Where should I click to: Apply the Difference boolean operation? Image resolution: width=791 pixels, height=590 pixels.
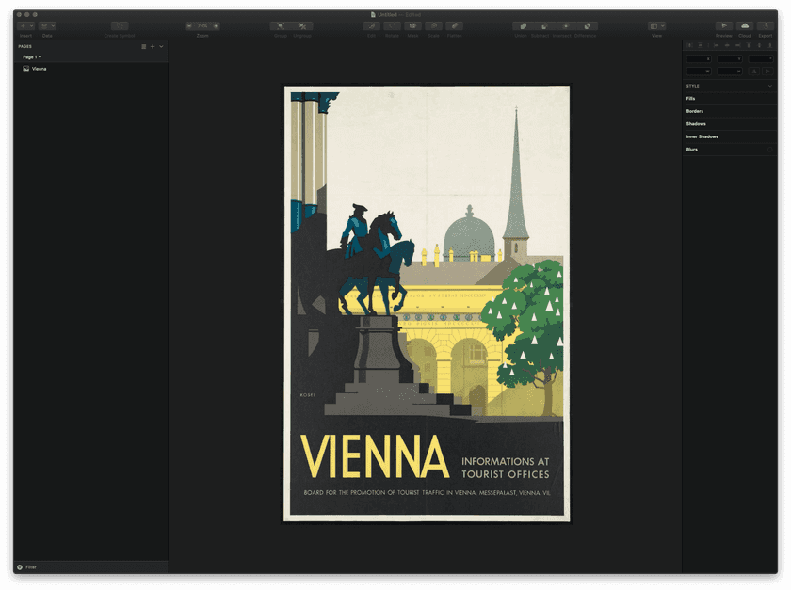coord(586,25)
